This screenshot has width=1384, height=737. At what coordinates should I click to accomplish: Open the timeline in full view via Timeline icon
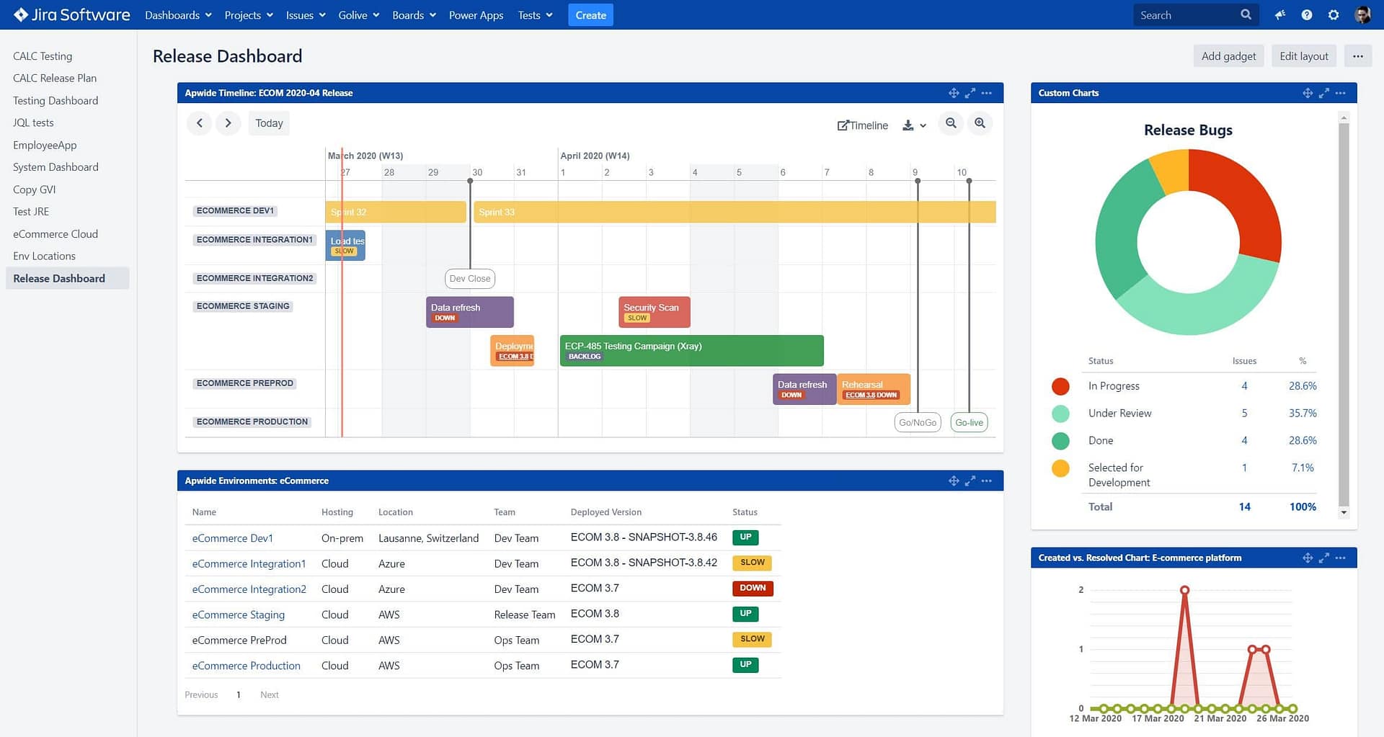coord(862,125)
